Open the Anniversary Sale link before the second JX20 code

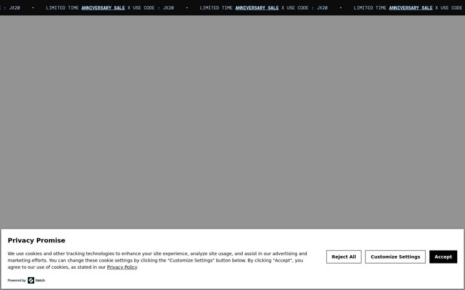(x=257, y=8)
